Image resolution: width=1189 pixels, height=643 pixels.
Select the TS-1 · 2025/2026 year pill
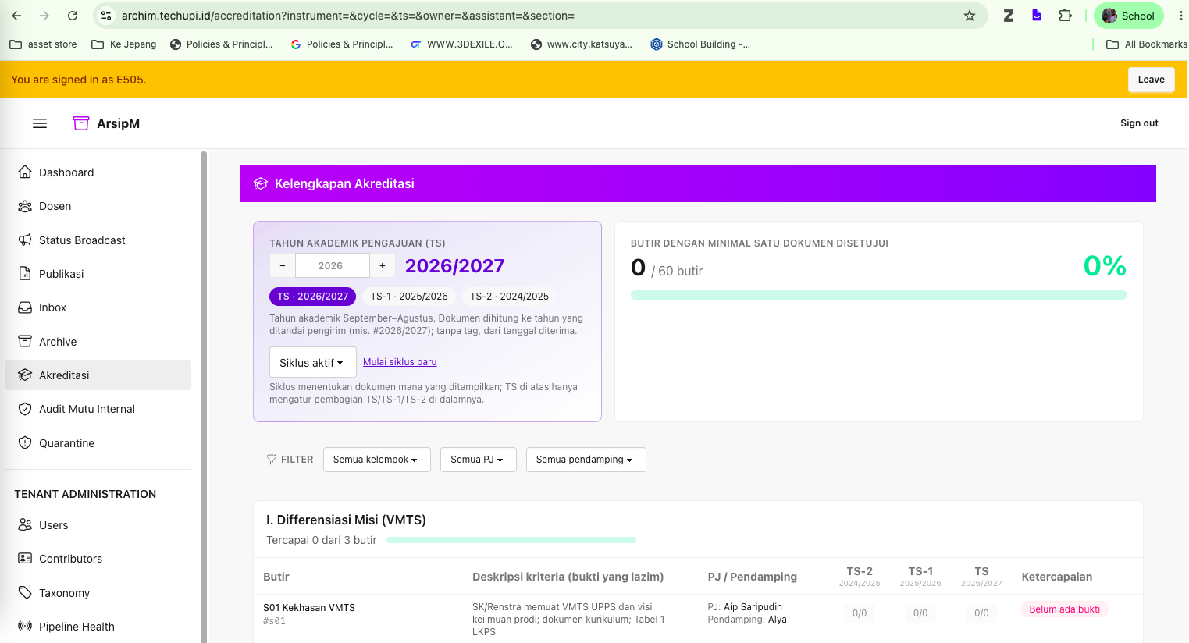pos(409,297)
